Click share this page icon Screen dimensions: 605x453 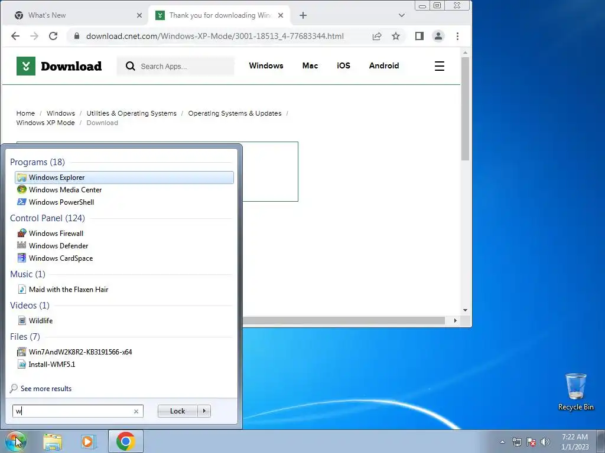[377, 36]
